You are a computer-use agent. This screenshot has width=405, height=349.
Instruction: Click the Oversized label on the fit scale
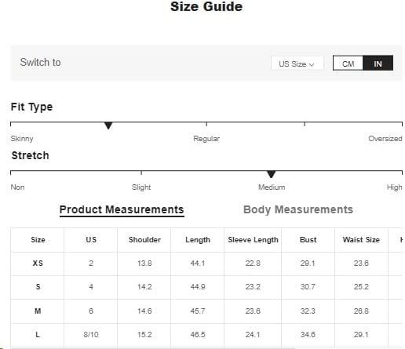pos(385,139)
